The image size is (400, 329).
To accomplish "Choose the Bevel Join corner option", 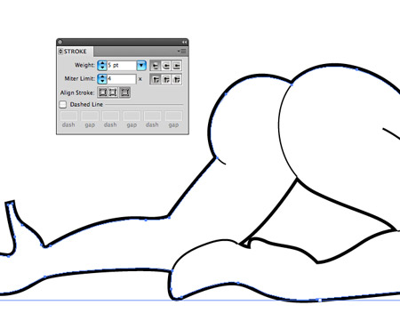I will click(177, 79).
